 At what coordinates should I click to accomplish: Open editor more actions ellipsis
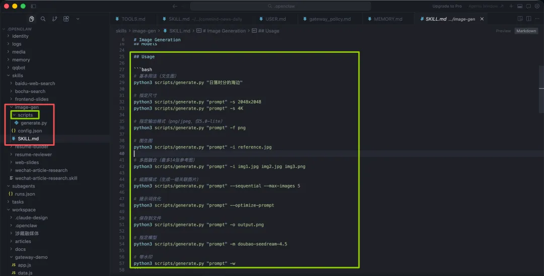coord(537,19)
